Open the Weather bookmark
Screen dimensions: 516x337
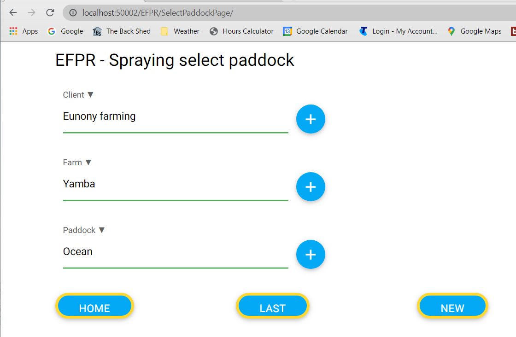point(180,31)
